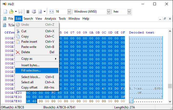173x110 pixels.
Task: Minimize the inner document window
Action: pyautogui.click(x=160, y=19)
